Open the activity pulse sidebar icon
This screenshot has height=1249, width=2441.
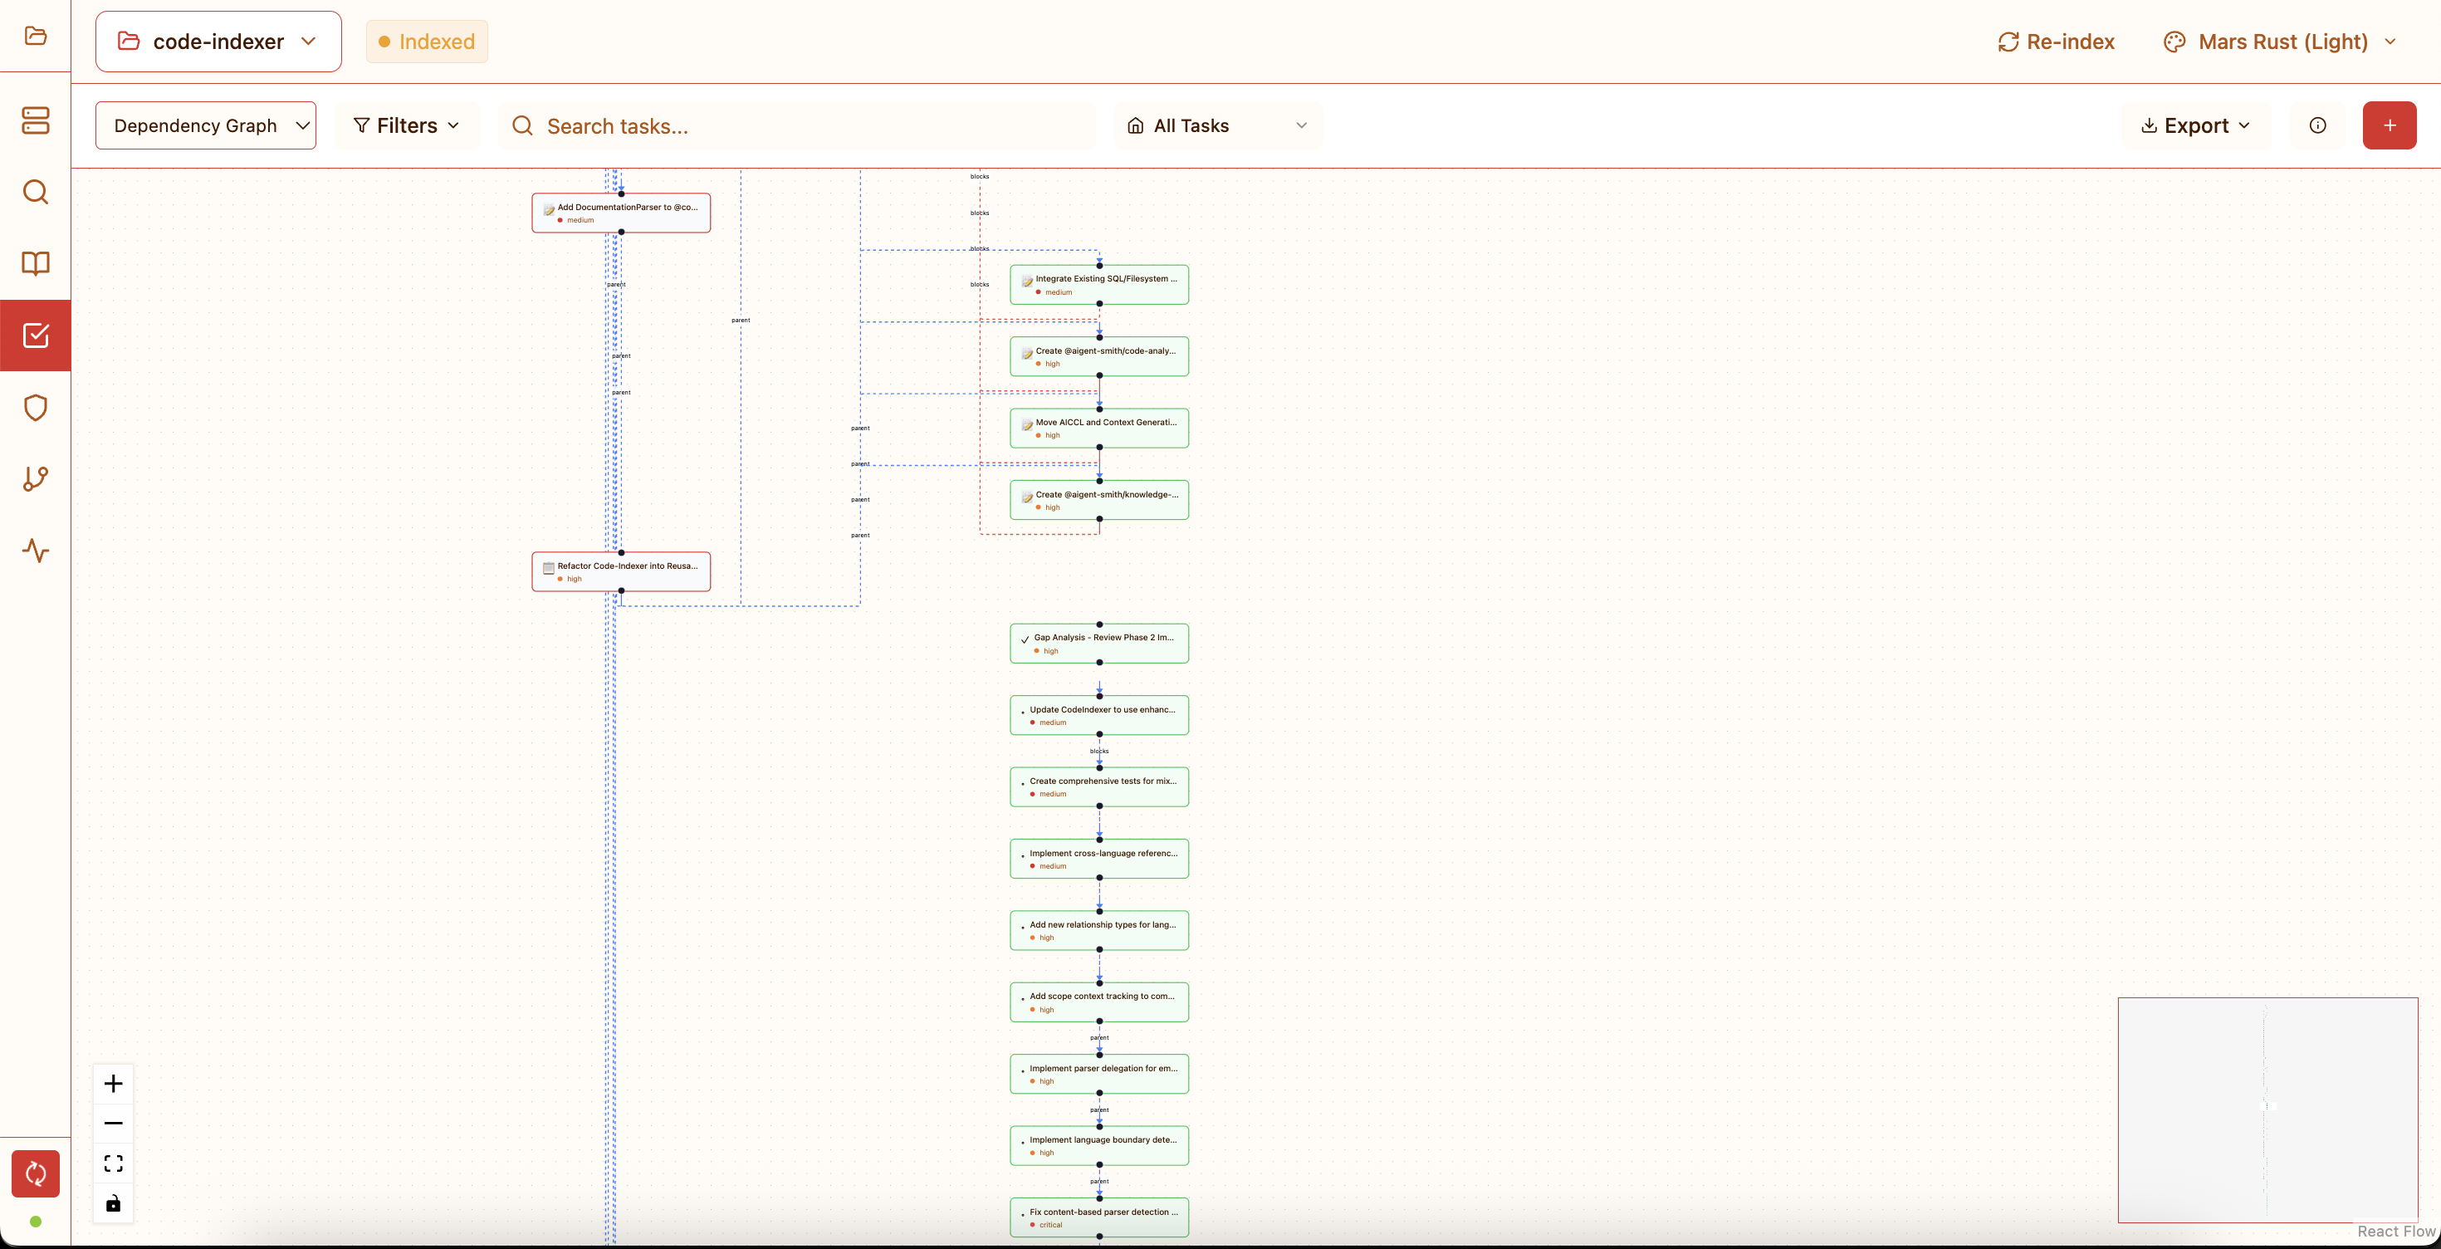(35, 551)
